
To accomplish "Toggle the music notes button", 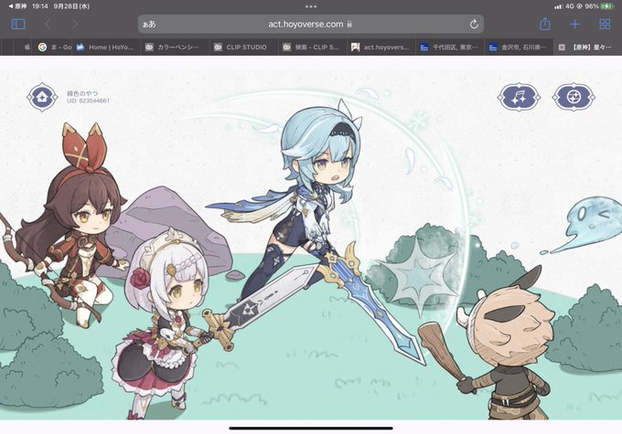I will 519,97.
